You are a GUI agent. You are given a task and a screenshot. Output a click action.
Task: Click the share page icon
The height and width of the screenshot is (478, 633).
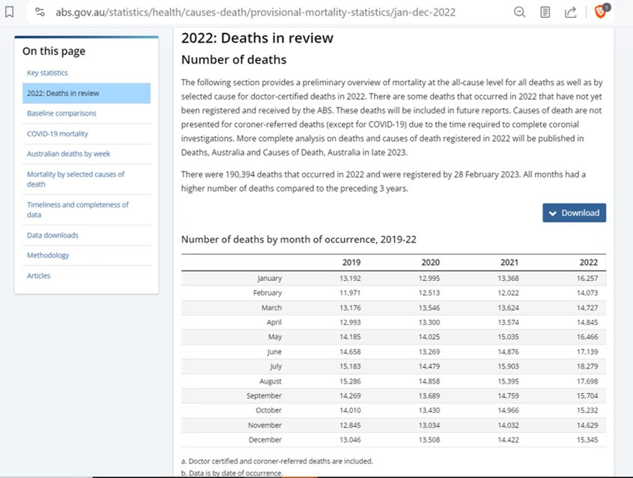click(570, 13)
